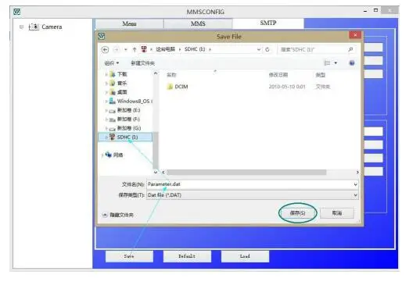Click the magnifier search icon

pos(350,49)
